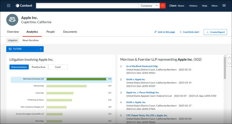The width and height of the screenshot is (232, 124).
Task: Open the feedback chat icon in header
Action: tap(224, 6)
